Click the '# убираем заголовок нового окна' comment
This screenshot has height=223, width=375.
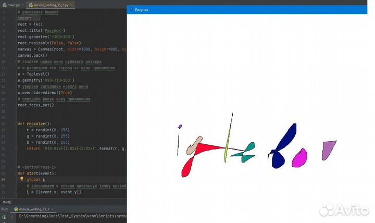click(x=53, y=86)
